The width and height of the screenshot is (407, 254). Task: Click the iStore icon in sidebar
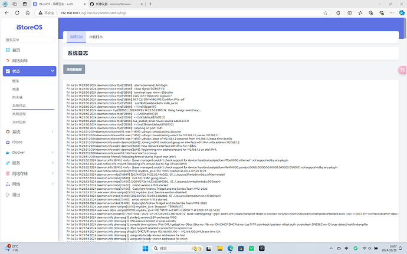(7, 143)
